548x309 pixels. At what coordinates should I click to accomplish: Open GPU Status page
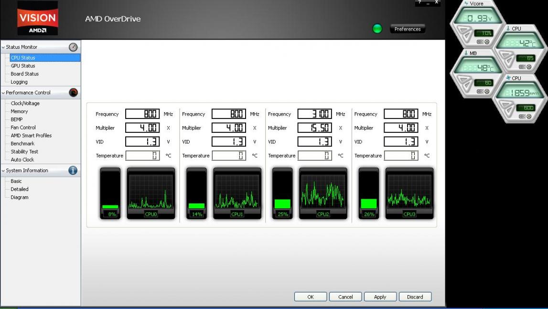(x=23, y=66)
